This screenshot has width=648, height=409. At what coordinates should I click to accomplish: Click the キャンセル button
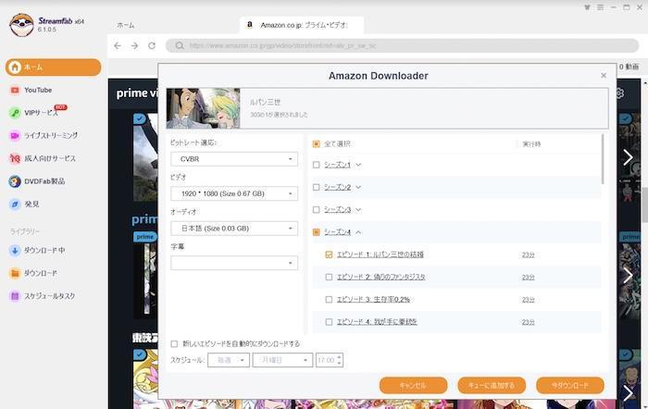pos(413,386)
